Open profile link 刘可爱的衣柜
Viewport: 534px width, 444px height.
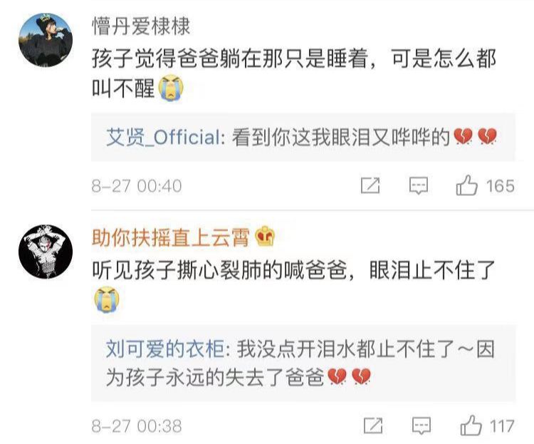tap(165, 349)
